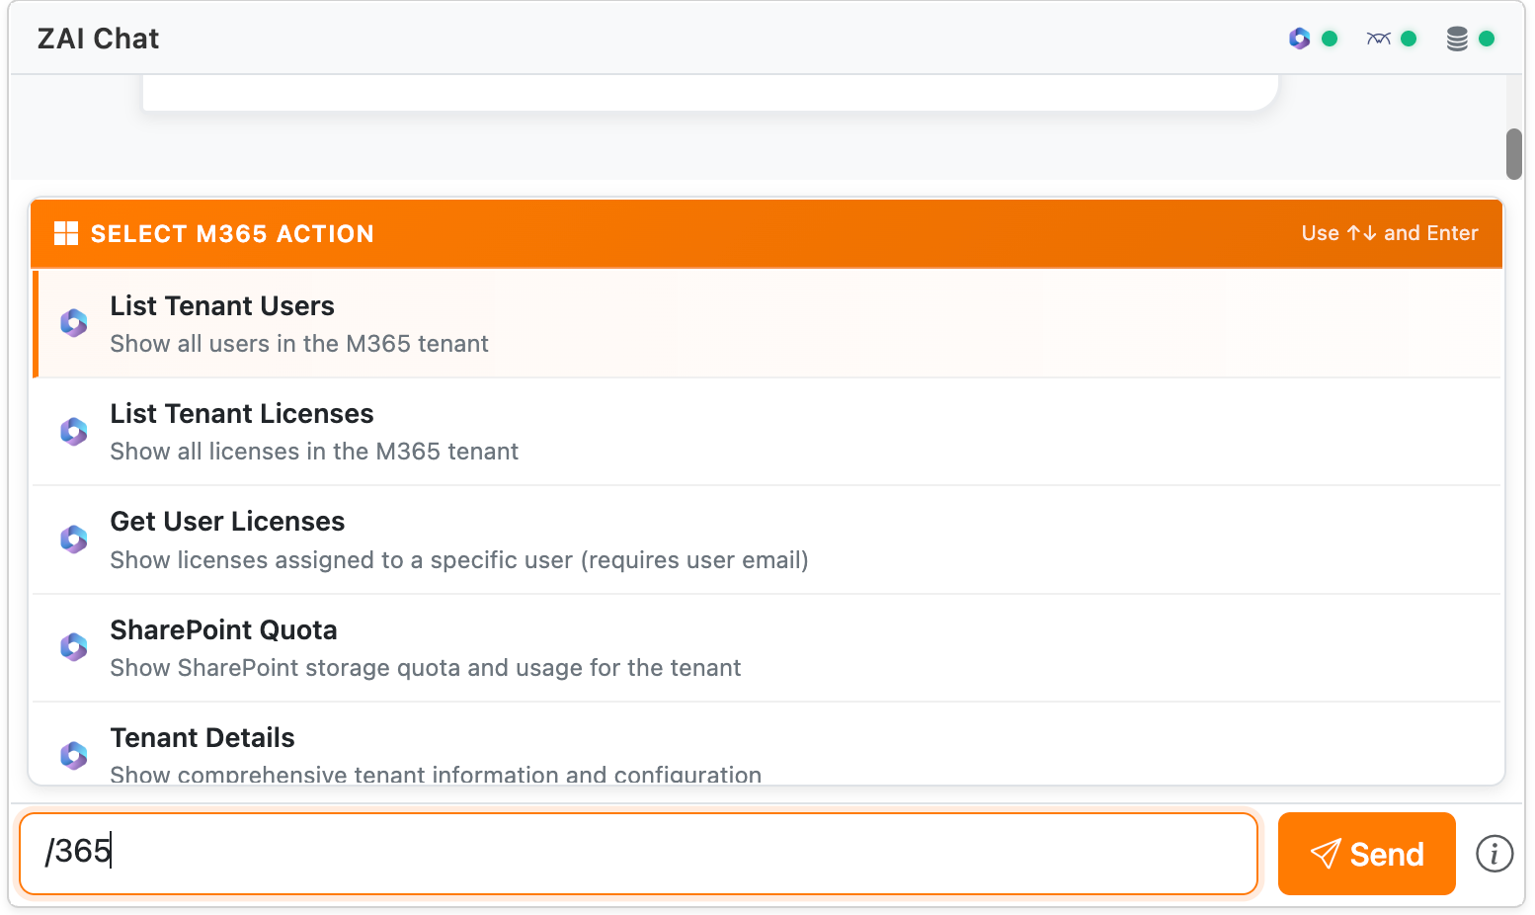The width and height of the screenshot is (1535, 915).
Task: Click the 'Use ↑↓ and Enter' hint
Action: click(1390, 233)
